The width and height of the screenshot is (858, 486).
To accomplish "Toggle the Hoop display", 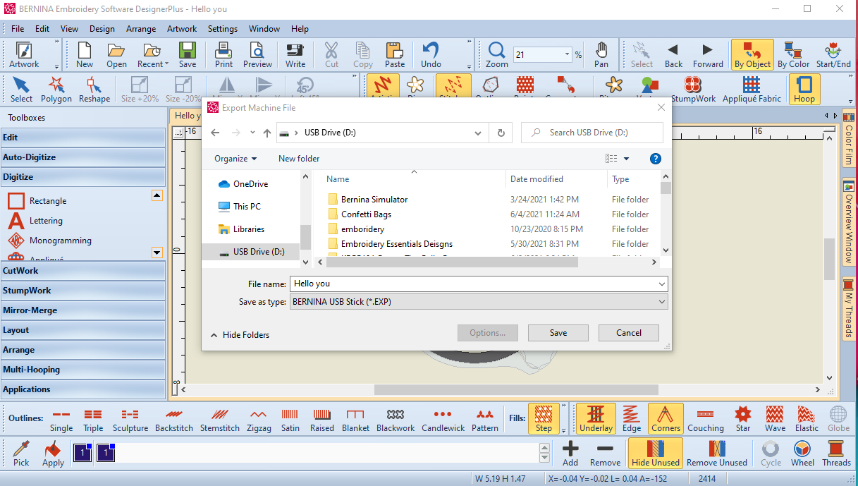I will coord(804,90).
